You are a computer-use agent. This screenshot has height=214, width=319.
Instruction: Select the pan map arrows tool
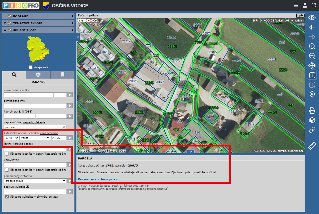coord(312,66)
